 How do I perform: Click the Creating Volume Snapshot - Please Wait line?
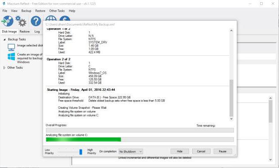(82, 108)
